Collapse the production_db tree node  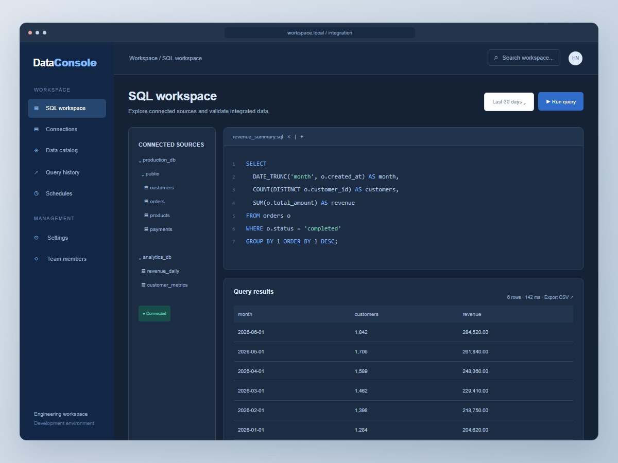[140, 161]
